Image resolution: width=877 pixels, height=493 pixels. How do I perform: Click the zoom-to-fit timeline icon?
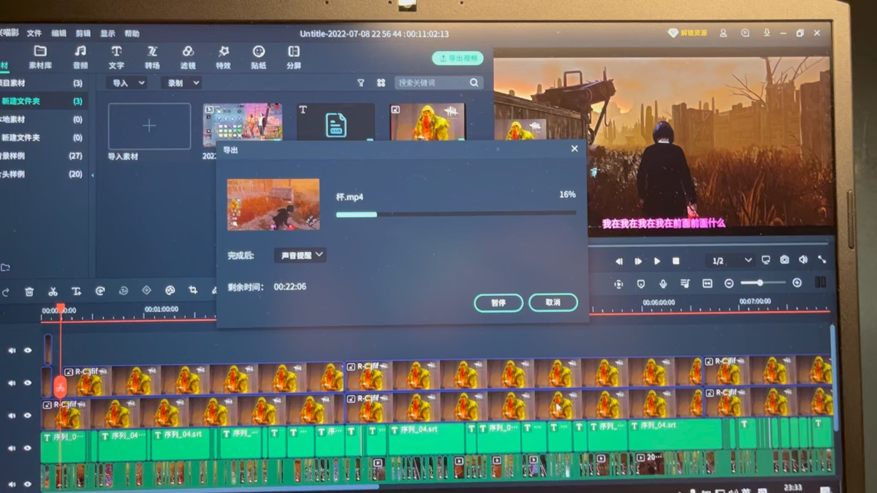707,283
